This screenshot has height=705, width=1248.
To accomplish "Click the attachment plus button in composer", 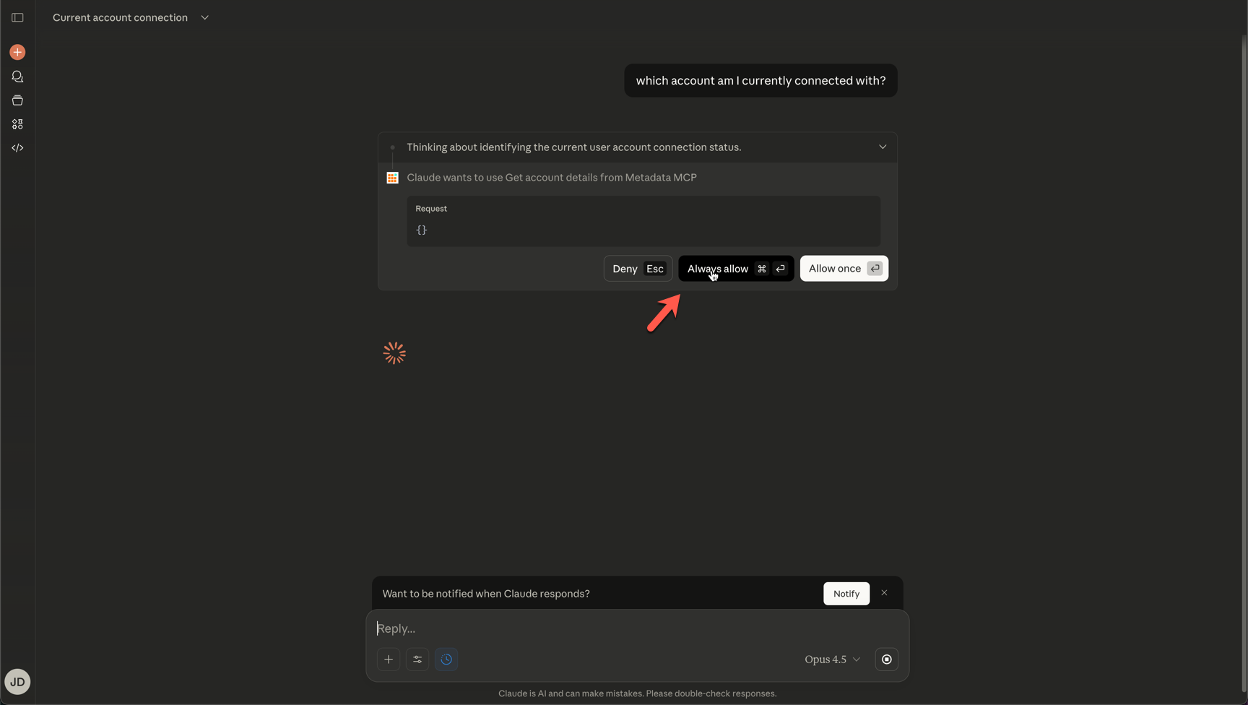I will click(x=389, y=659).
